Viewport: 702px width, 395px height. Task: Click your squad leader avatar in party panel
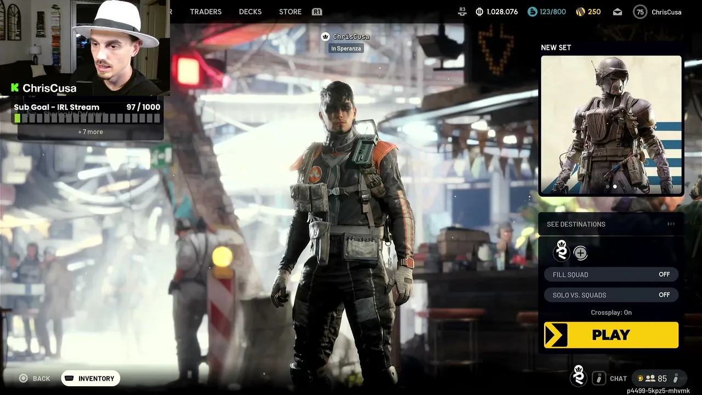pyautogui.click(x=561, y=251)
